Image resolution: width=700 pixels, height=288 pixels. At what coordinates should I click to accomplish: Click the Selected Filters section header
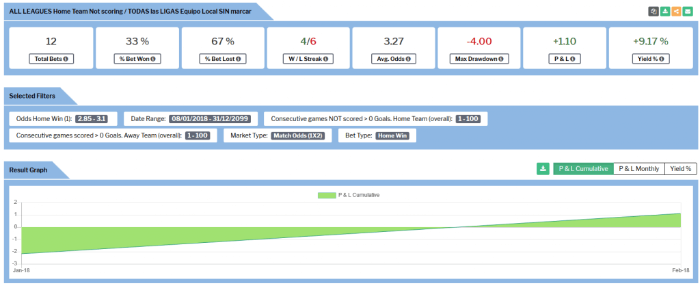[32, 96]
